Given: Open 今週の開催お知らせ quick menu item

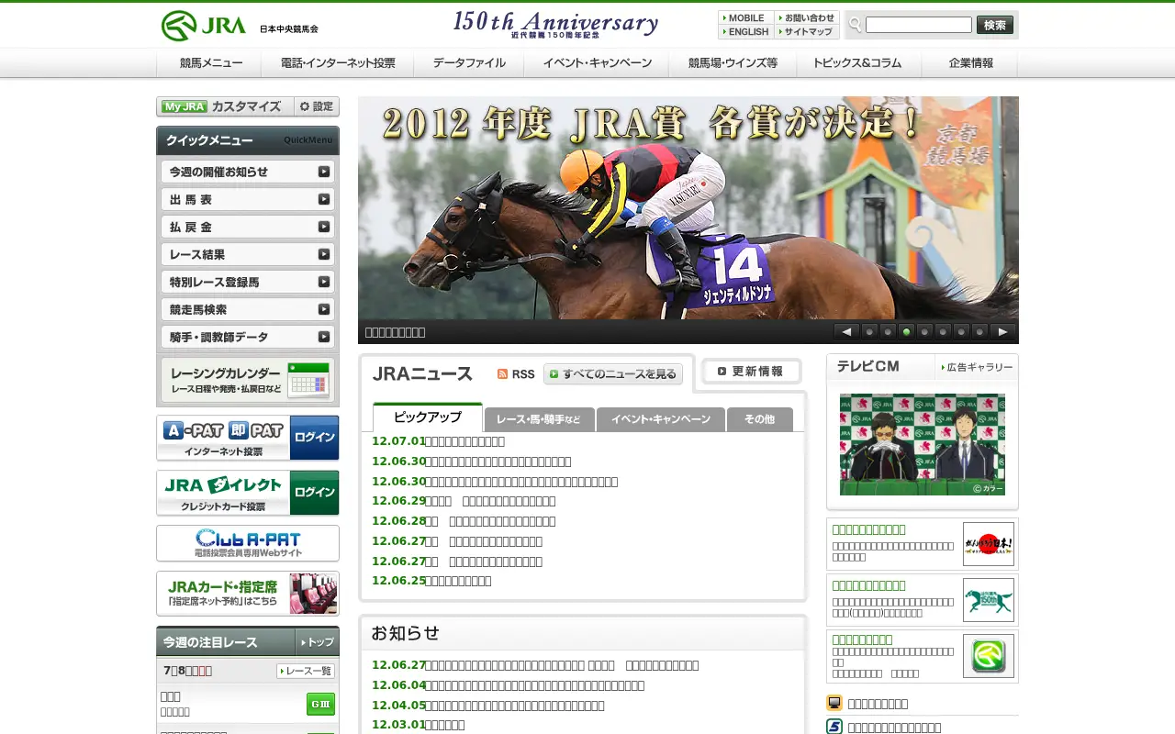Looking at the screenshot, I should [x=248, y=172].
